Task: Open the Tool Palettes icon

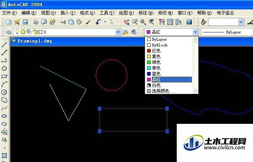Action: [x=179, y=22]
